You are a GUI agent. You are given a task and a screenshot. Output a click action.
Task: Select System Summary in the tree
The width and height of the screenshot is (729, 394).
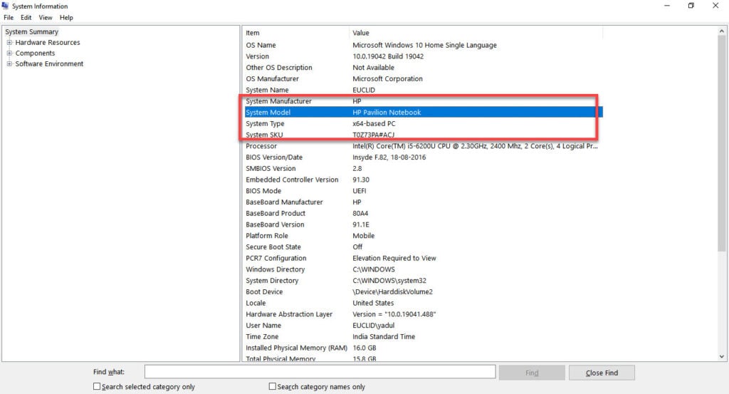click(31, 31)
